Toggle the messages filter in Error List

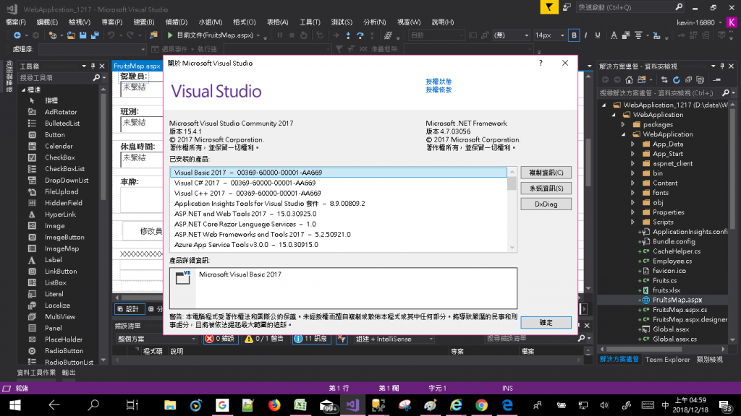point(311,339)
